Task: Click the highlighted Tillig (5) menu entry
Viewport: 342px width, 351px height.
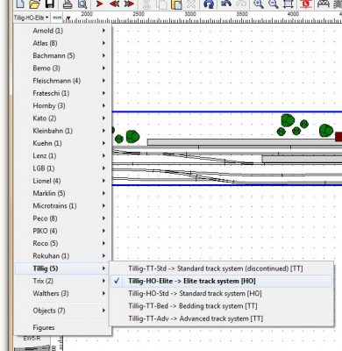Action: tap(63, 269)
